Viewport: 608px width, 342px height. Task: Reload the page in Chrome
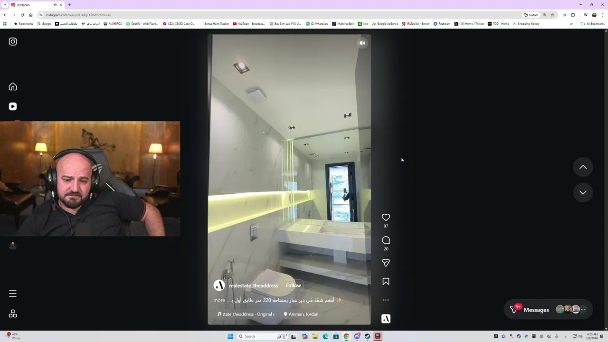coord(22,15)
